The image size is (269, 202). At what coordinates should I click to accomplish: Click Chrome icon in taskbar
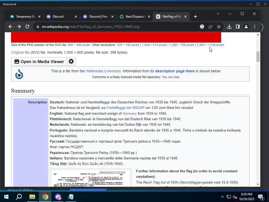pyautogui.click(x=45, y=197)
